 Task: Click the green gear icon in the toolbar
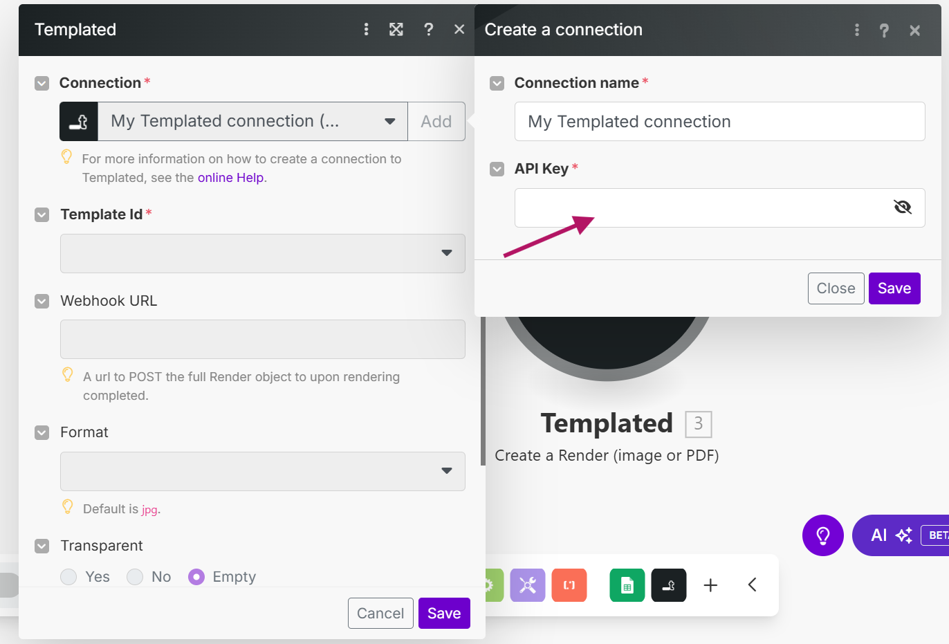494,585
